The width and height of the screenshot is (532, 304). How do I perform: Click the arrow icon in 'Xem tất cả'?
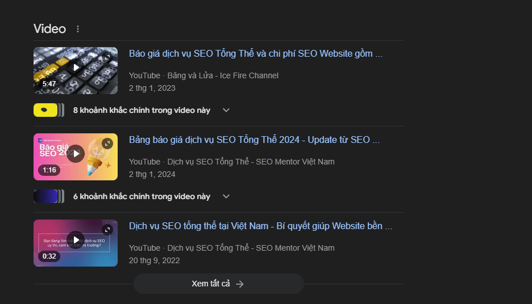coord(240,284)
